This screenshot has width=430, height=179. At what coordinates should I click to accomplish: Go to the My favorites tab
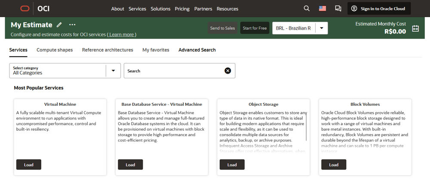[x=156, y=50]
